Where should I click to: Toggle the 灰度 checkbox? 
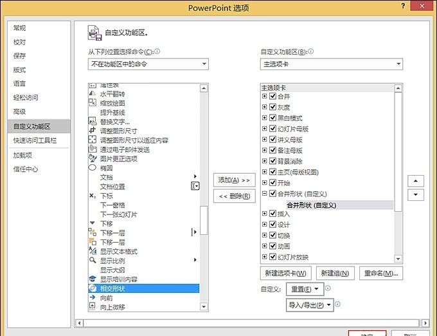[272, 107]
